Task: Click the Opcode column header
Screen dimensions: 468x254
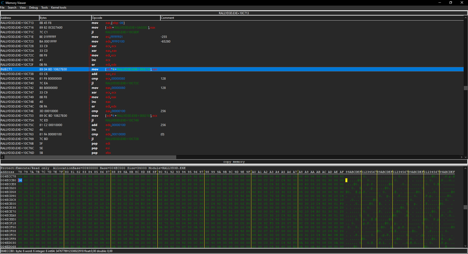Action: point(126,18)
